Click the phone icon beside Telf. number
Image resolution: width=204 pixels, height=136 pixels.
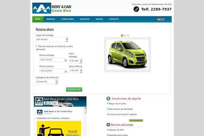pos(136,9)
